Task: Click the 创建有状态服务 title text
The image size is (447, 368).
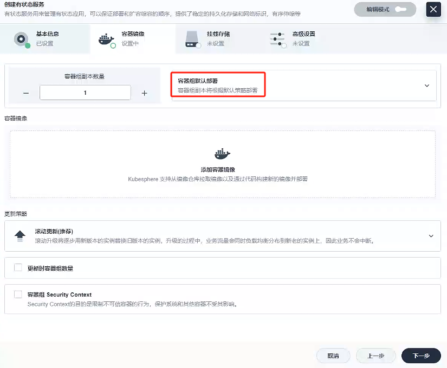Action: tap(24, 4)
